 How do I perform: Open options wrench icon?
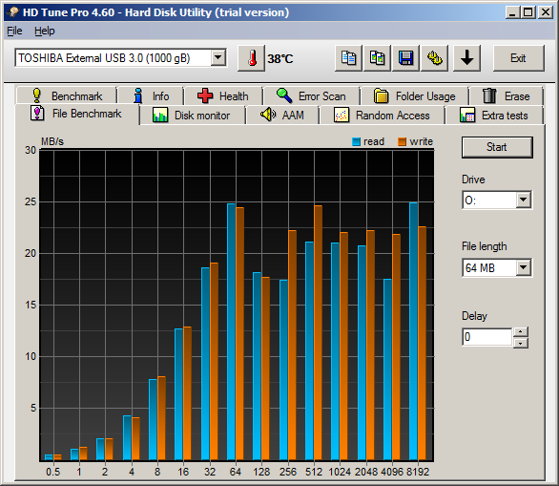coord(435,58)
